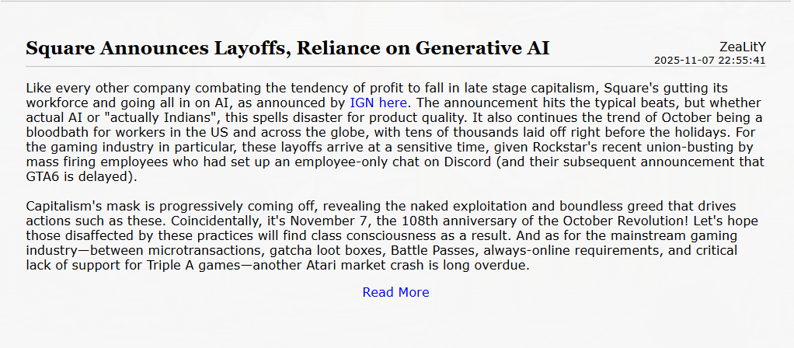The width and height of the screenshot is (794, 348).
Task: Click the author name ZeaLitY
Action: pyautogui.click(x=743, y=47)
